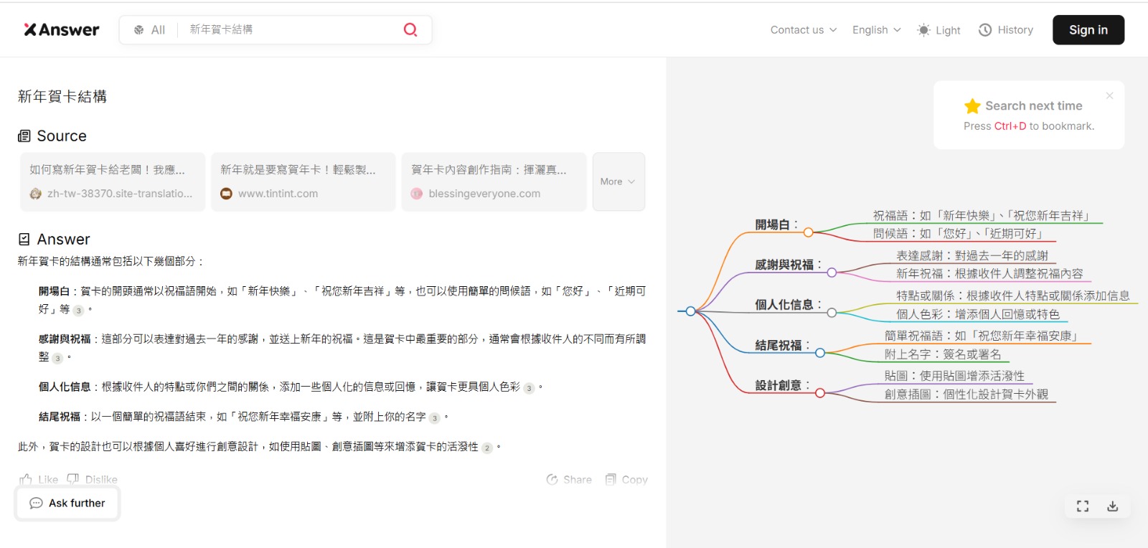Image resolution: width=1148 pixels, height=548 pixels.
Task: Open the www.tintint.com source card
Action: click(304, 181)
